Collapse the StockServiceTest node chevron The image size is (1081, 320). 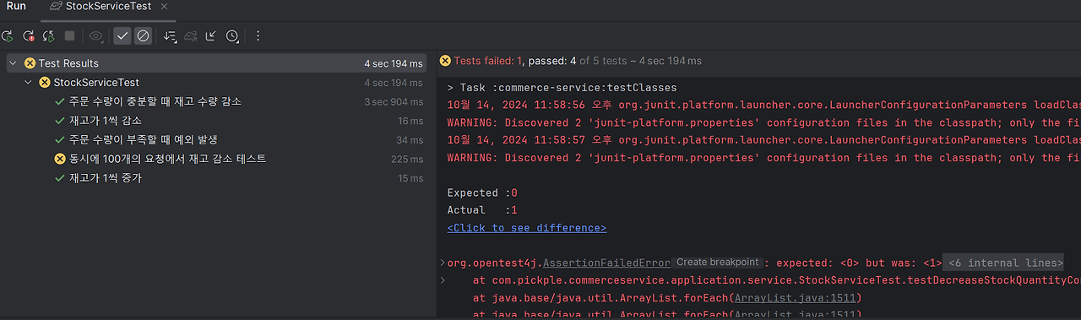point(29,83)
